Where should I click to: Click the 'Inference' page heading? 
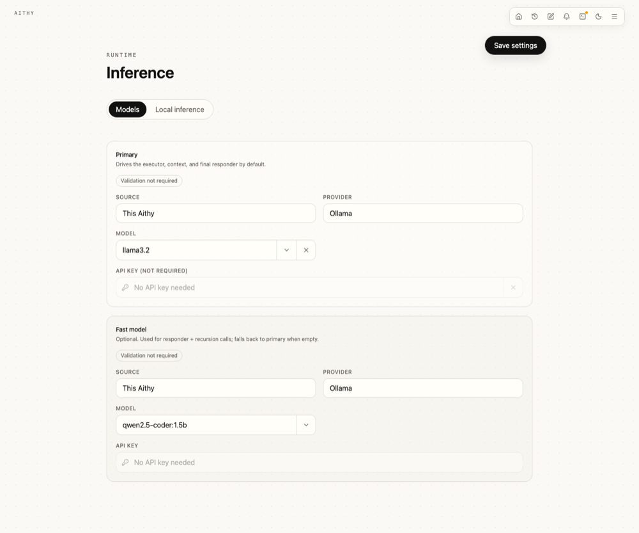pos(140,73)
